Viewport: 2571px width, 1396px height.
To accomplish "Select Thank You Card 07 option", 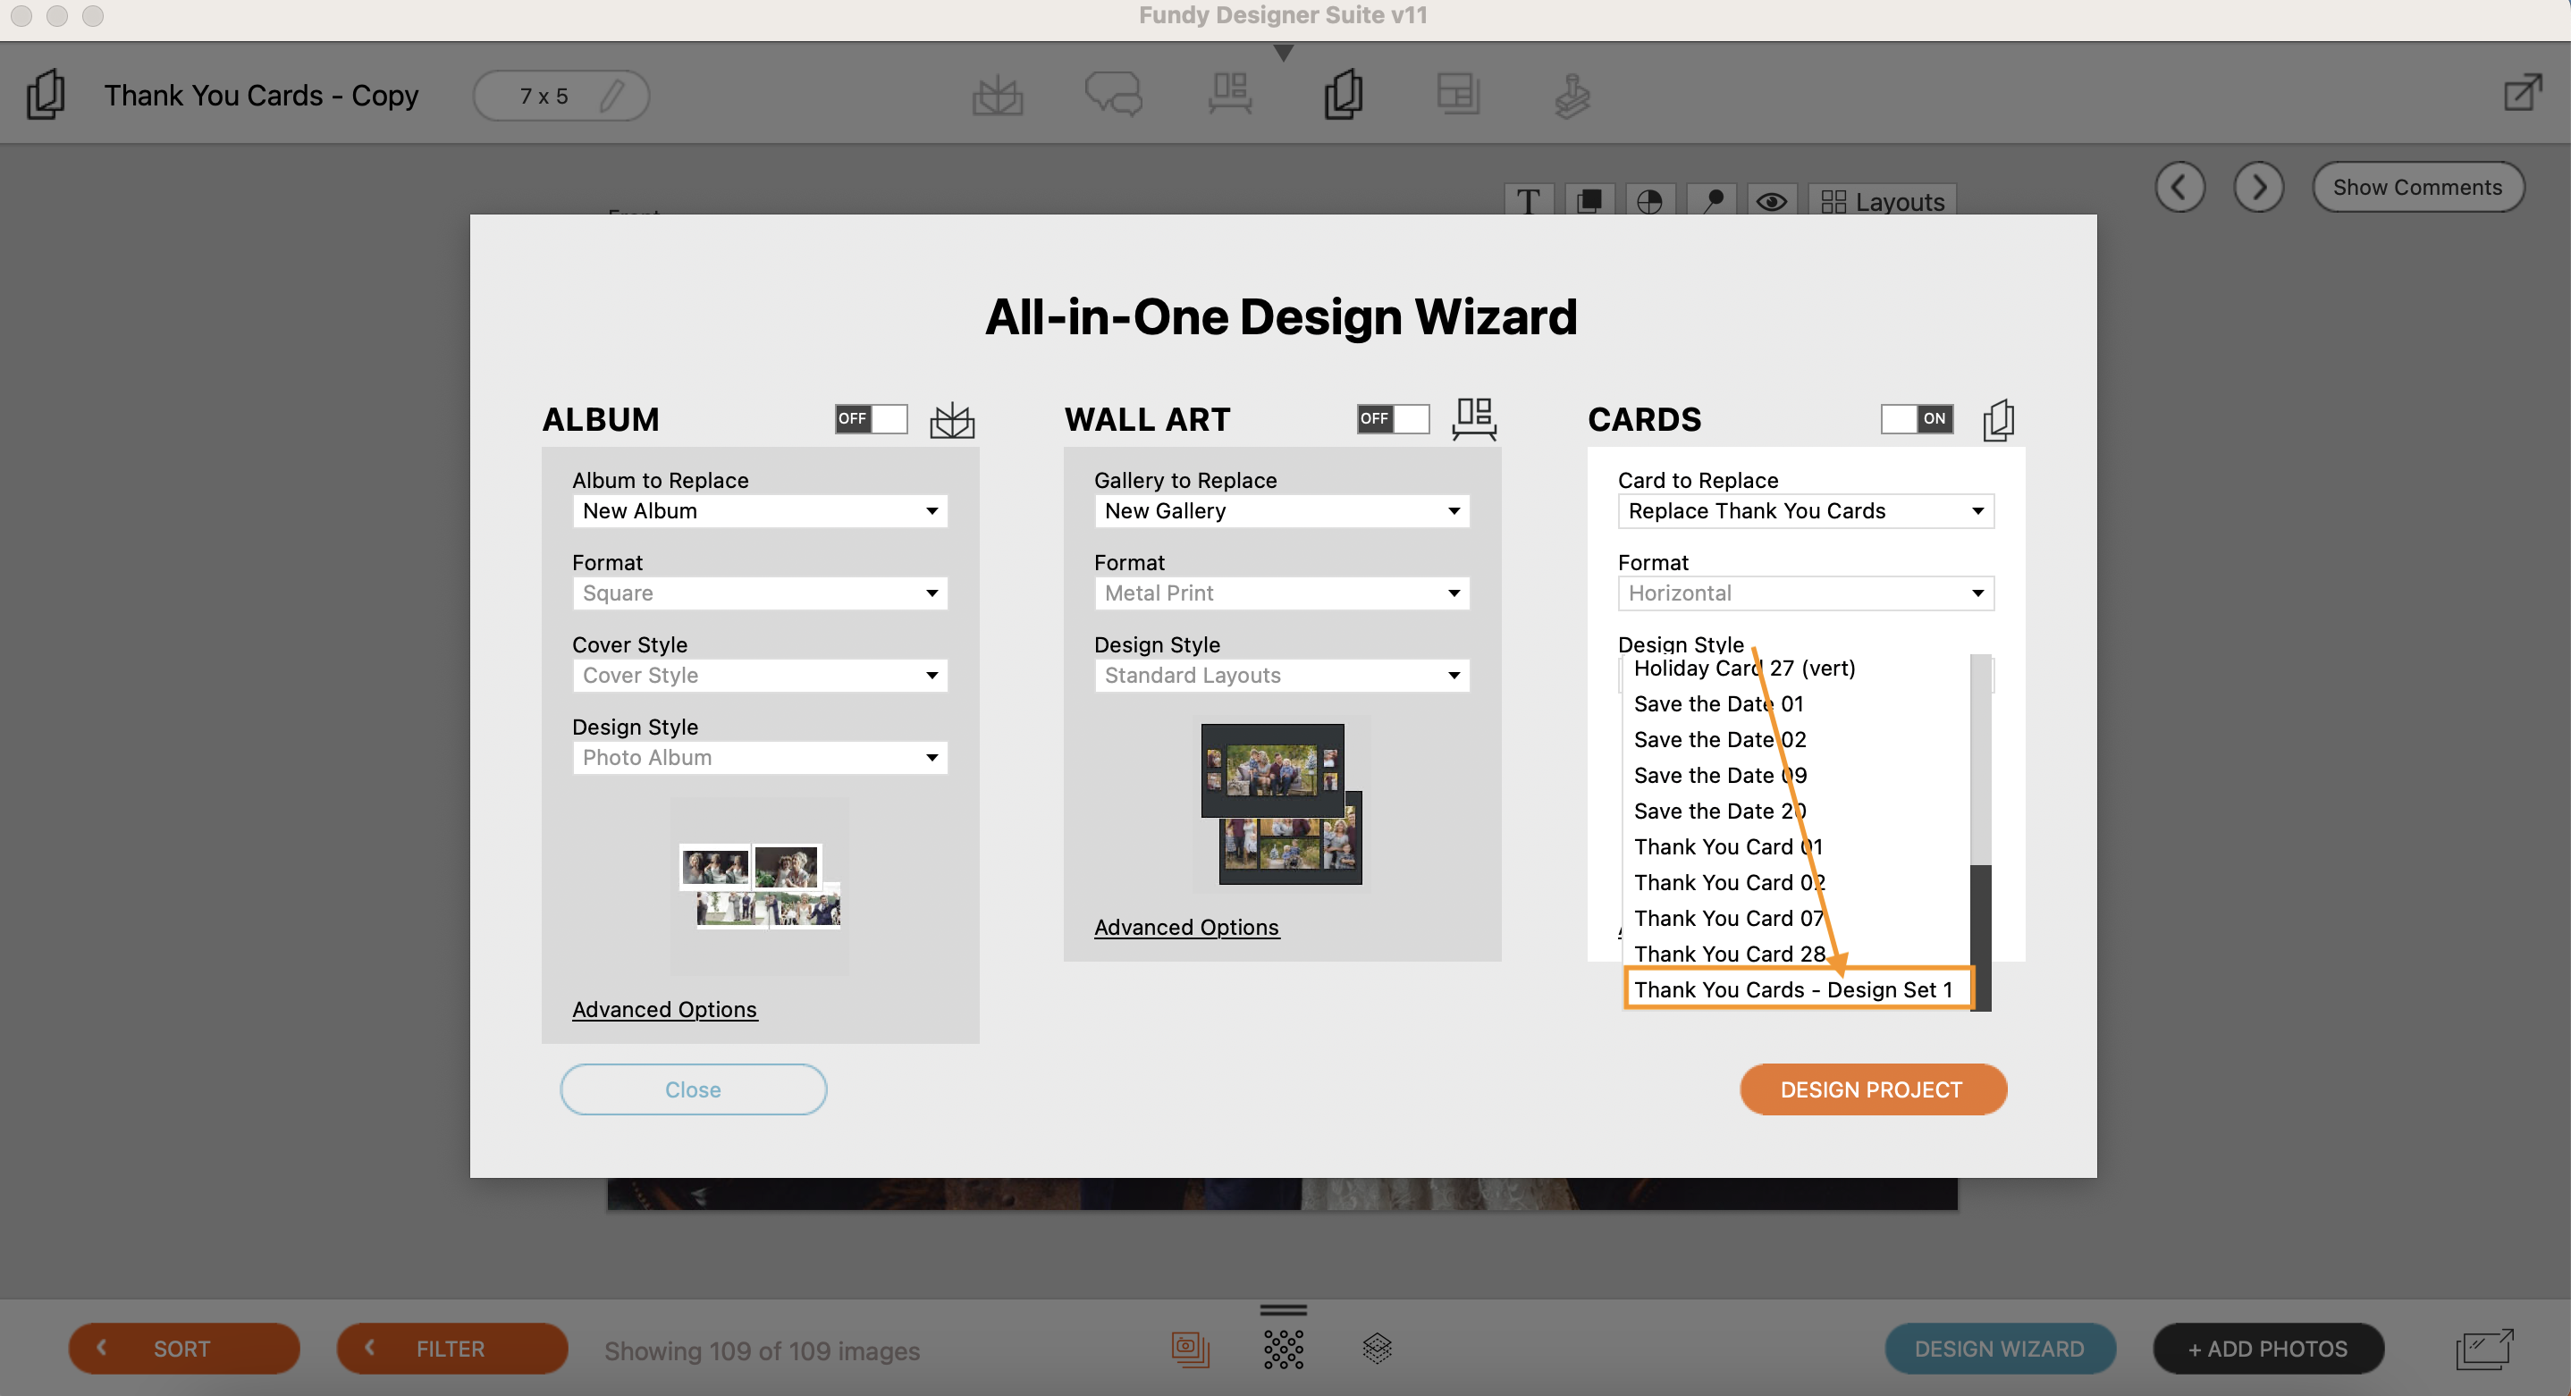I will coord(1797,918).
